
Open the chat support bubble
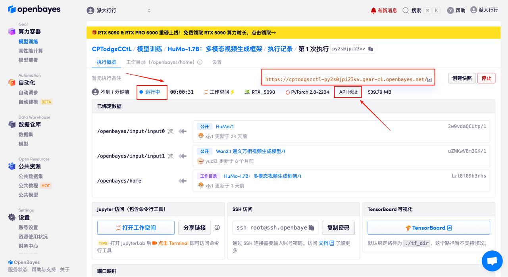(492, 261)
